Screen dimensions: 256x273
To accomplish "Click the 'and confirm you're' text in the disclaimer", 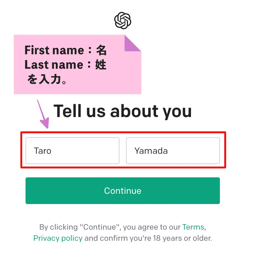I will pos(118,238).
